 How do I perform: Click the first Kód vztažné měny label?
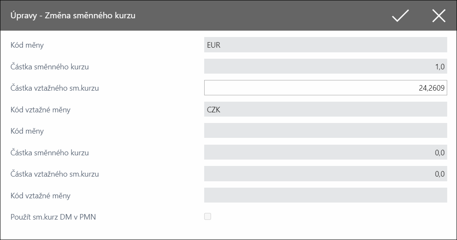click(x=40, y=110)
